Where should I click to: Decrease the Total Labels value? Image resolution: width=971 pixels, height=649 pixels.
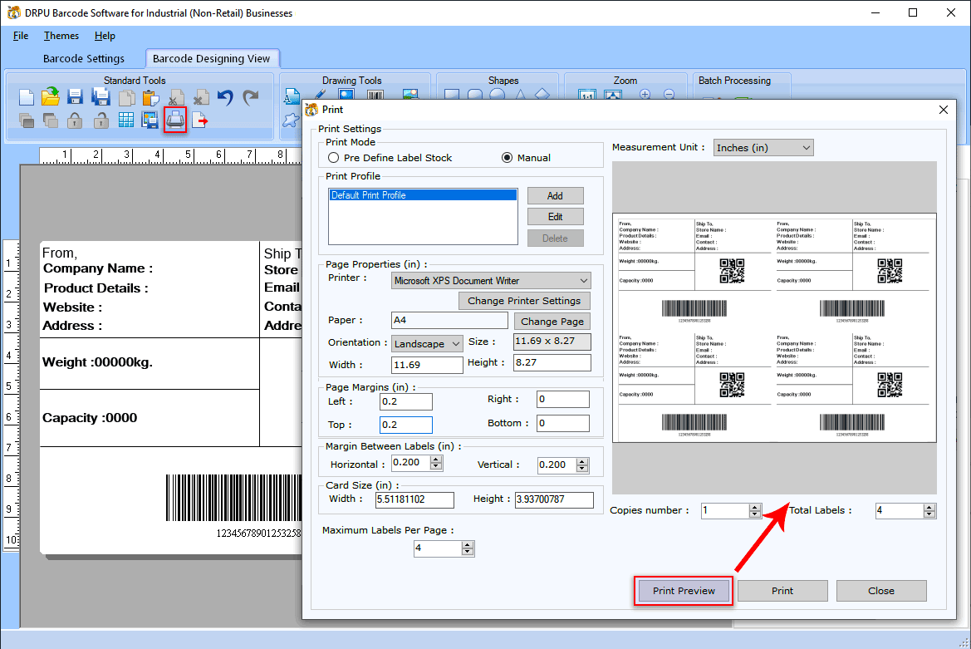click(929, 514)
